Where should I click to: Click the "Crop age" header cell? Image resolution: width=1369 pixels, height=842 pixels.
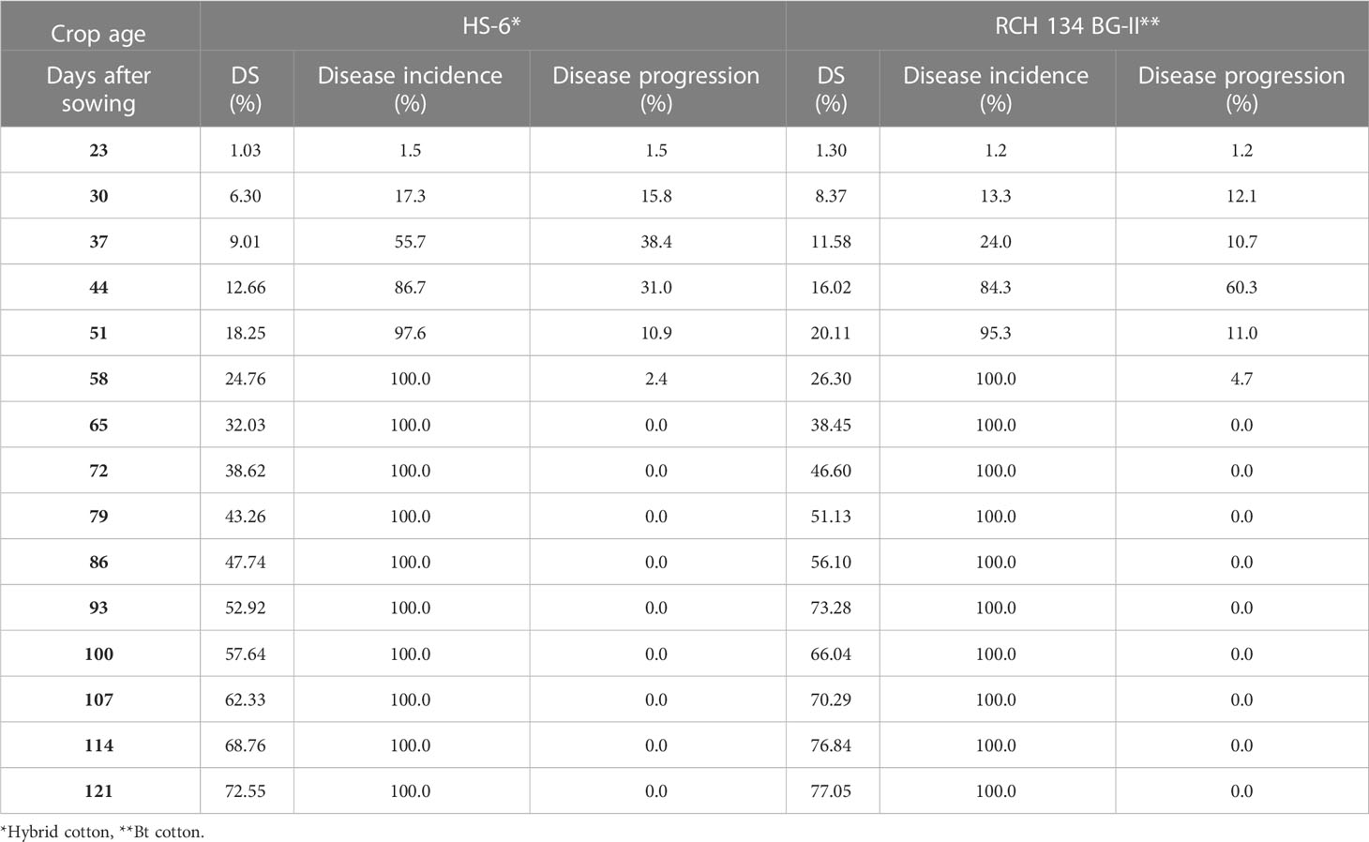point(98,35)
